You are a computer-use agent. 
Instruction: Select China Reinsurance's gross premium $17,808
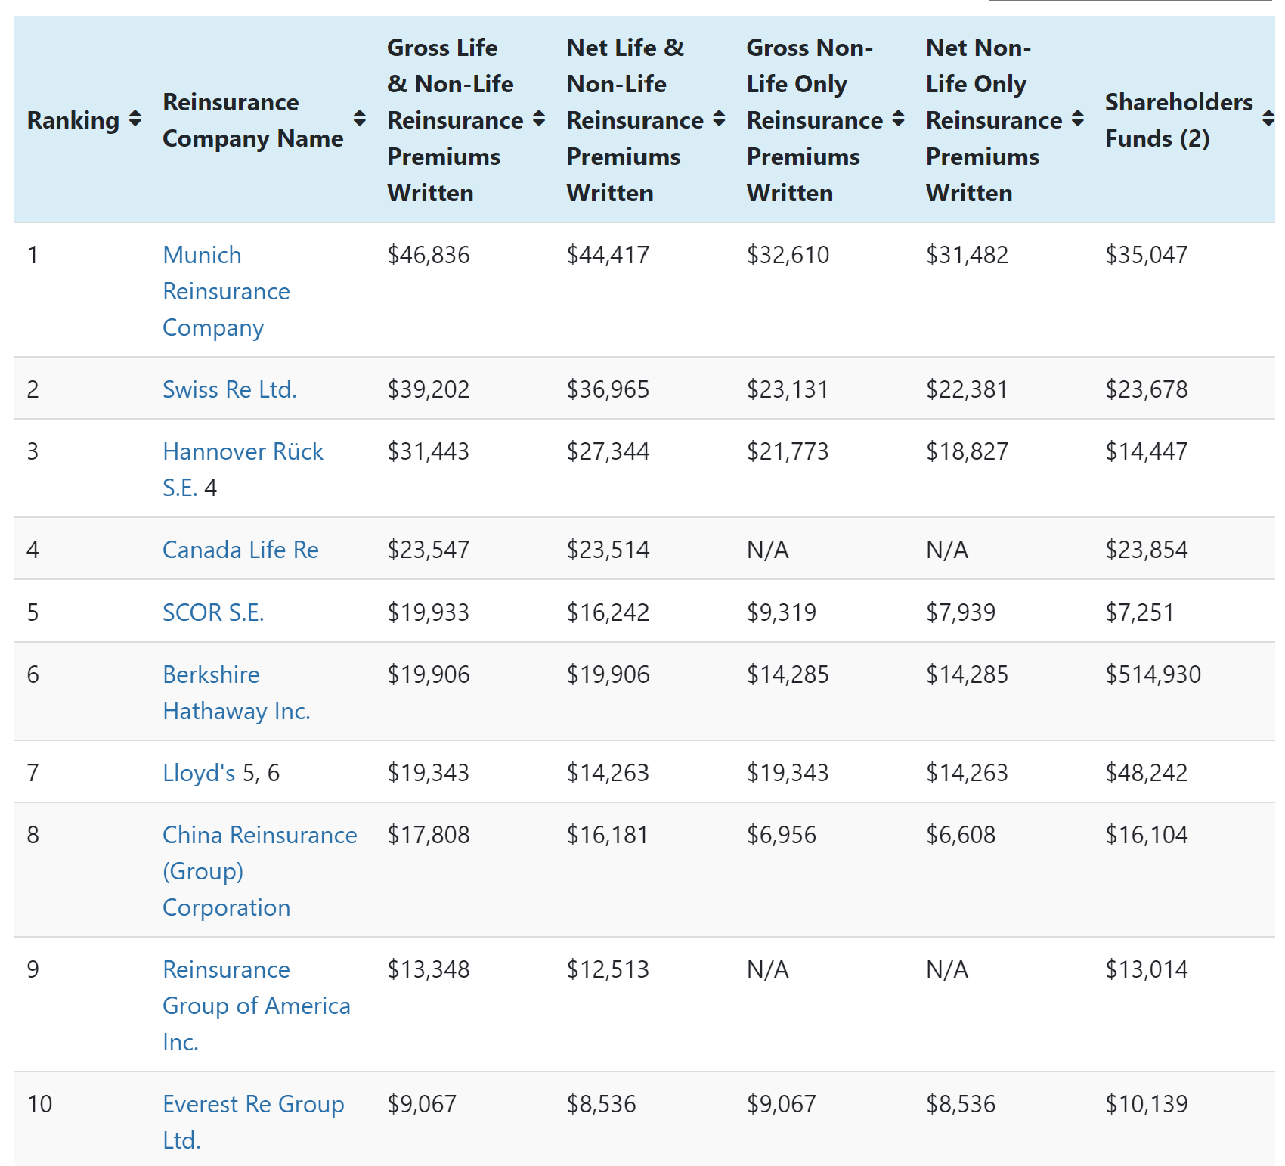click(429, 835)
